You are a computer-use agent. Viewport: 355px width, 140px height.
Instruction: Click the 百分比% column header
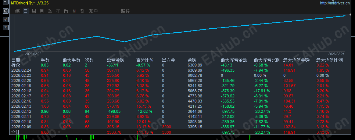(x=145, y=60)
